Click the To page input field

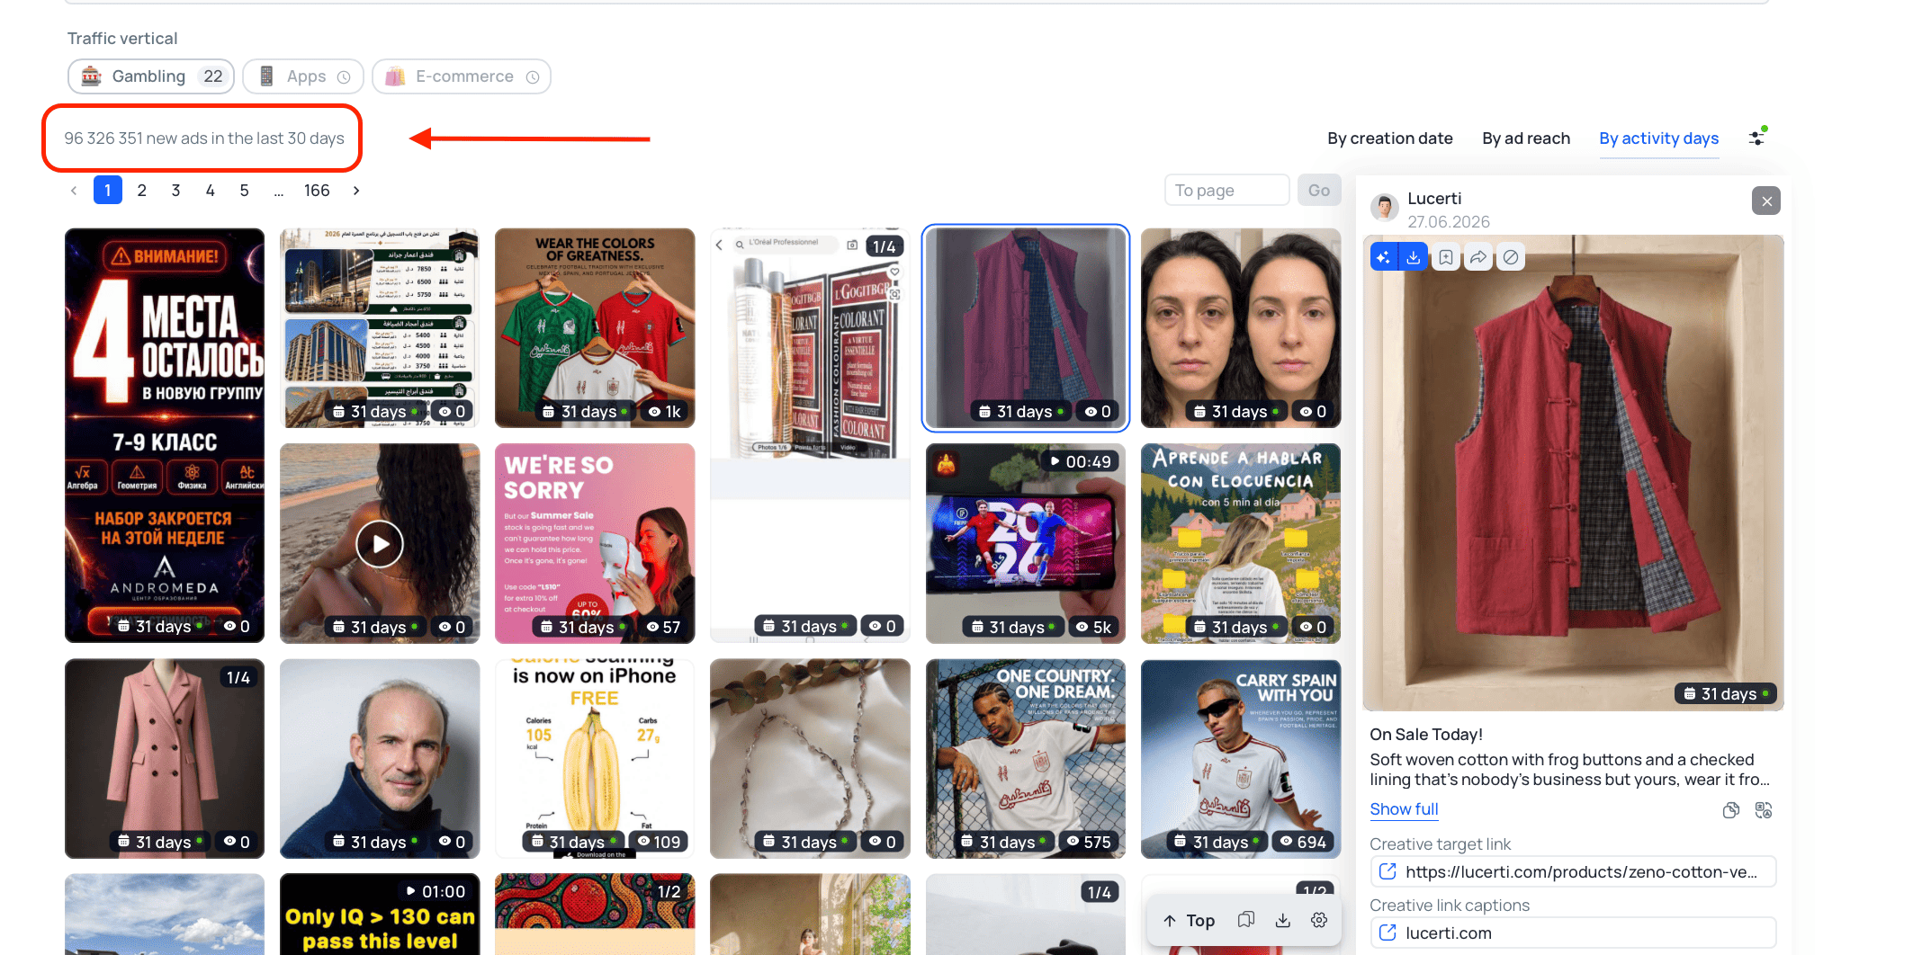(x=1226, y=191)
